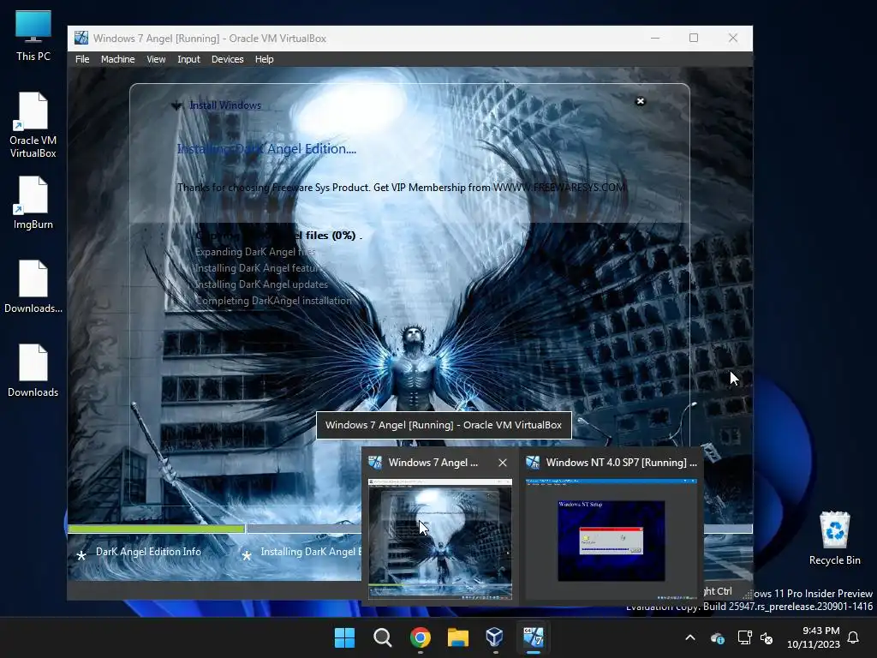
Task: Select the Windows 7 Angel preview thumbnail
Action: point(439,539)
